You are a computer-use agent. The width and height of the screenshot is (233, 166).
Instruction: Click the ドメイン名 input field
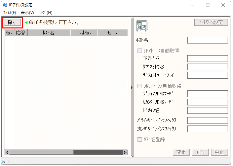point(207,110)
